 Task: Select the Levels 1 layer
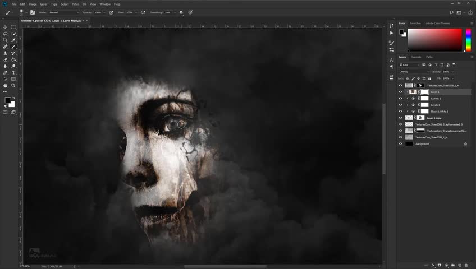(x=435, y=105)
